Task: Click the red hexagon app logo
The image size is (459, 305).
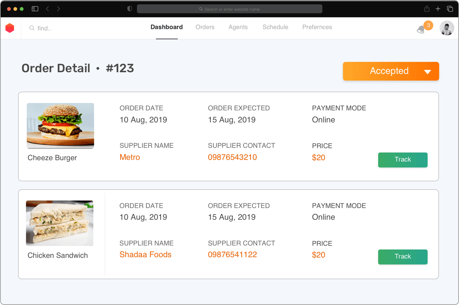Action: (10, 28)
